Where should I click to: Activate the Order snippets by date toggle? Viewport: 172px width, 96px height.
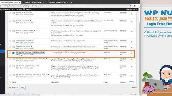(14, 47)
